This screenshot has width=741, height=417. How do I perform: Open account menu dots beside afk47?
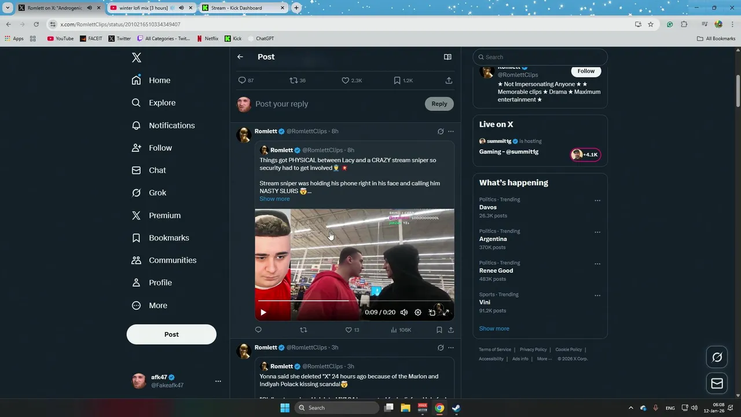click(x=218, y=381)
